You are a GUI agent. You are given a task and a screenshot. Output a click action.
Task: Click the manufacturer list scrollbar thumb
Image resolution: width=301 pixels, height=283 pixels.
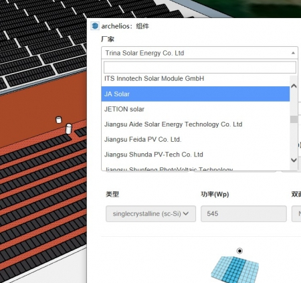coord(294,119)
